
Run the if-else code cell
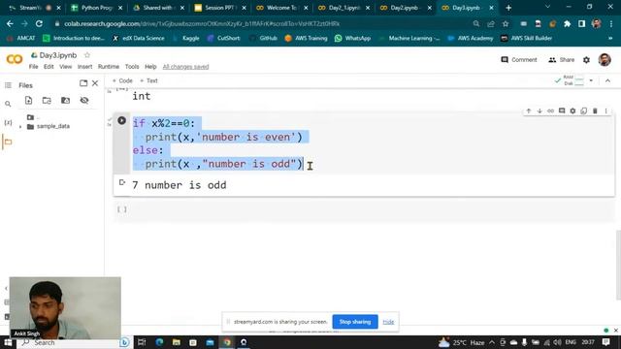pos(121,120)
